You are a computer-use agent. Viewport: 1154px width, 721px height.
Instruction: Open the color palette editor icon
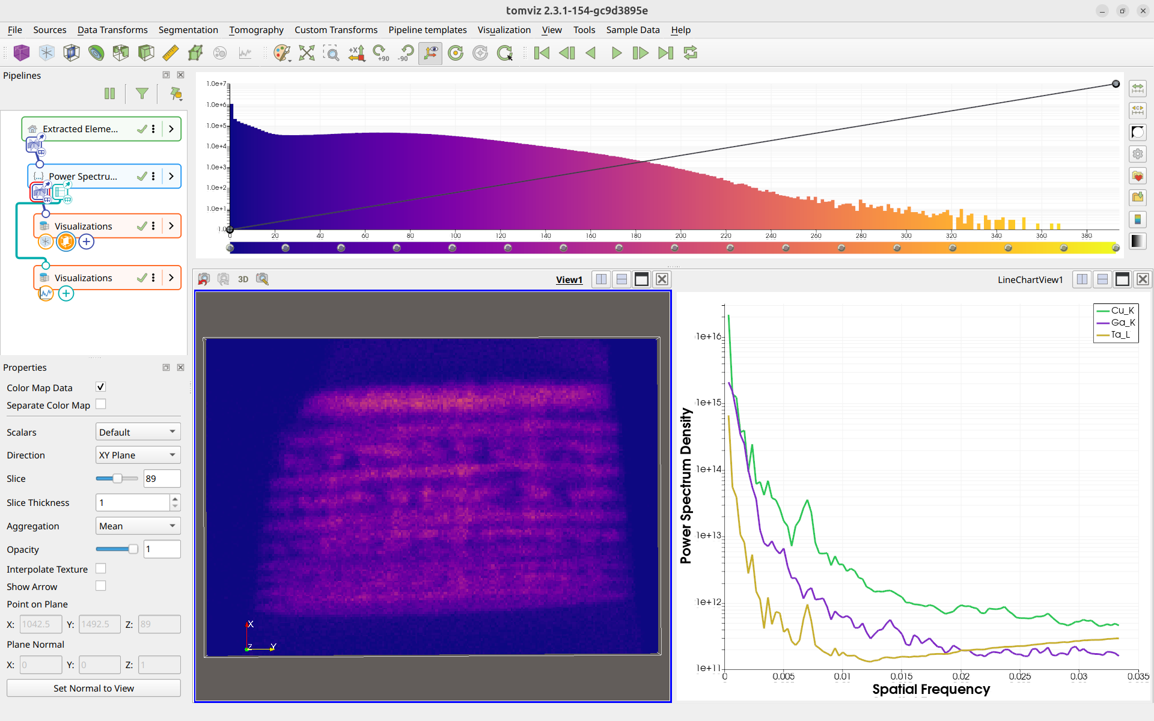282,53
